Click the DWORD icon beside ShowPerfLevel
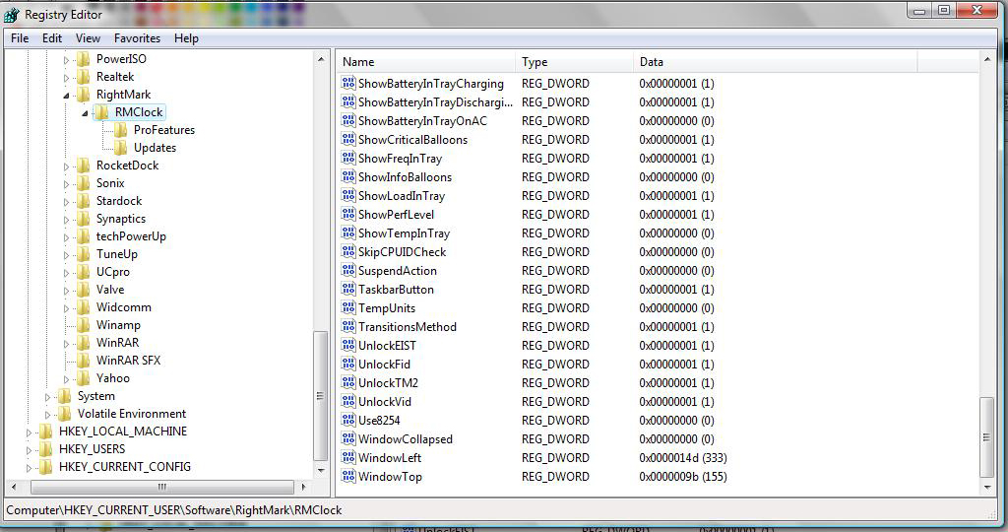 [x=348, y=214]
